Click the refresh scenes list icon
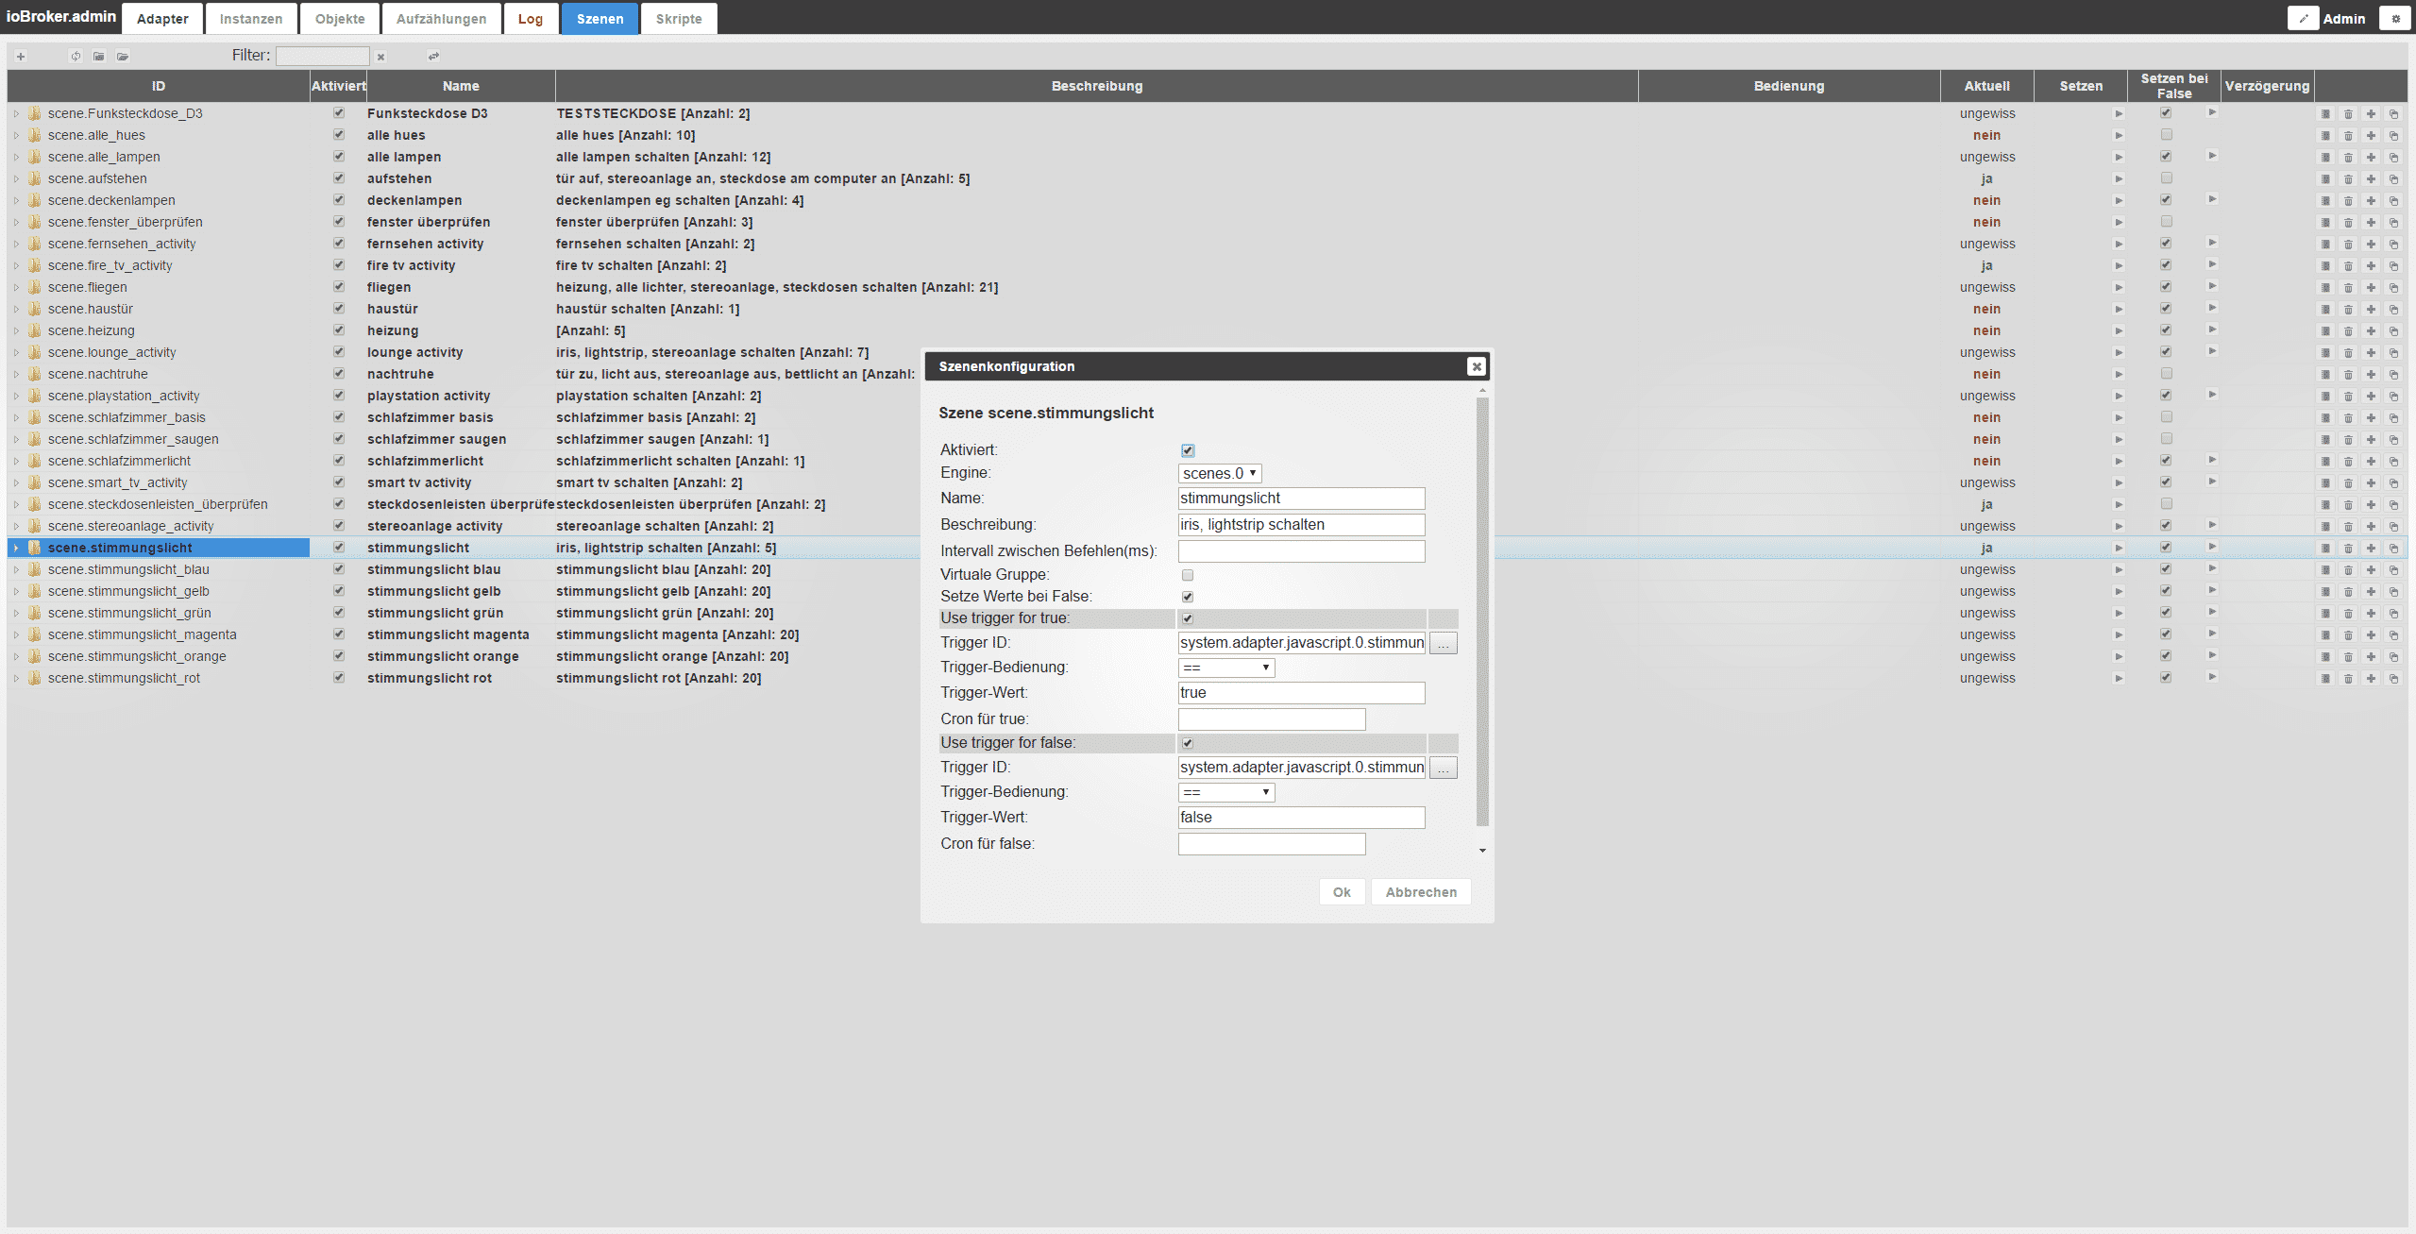The height and width of the screenshot is (1234, 2416). coord(76,57)
